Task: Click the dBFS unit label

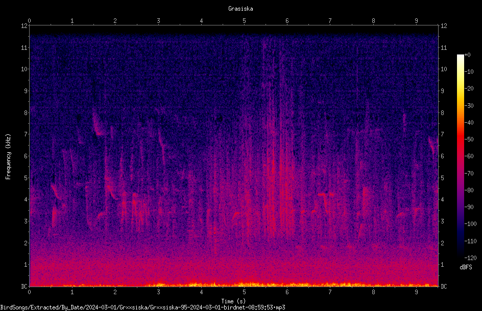Action: point(466,267)
